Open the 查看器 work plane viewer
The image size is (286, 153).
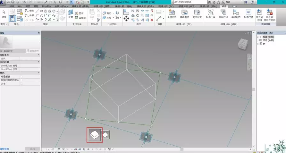tap(80, 18)
